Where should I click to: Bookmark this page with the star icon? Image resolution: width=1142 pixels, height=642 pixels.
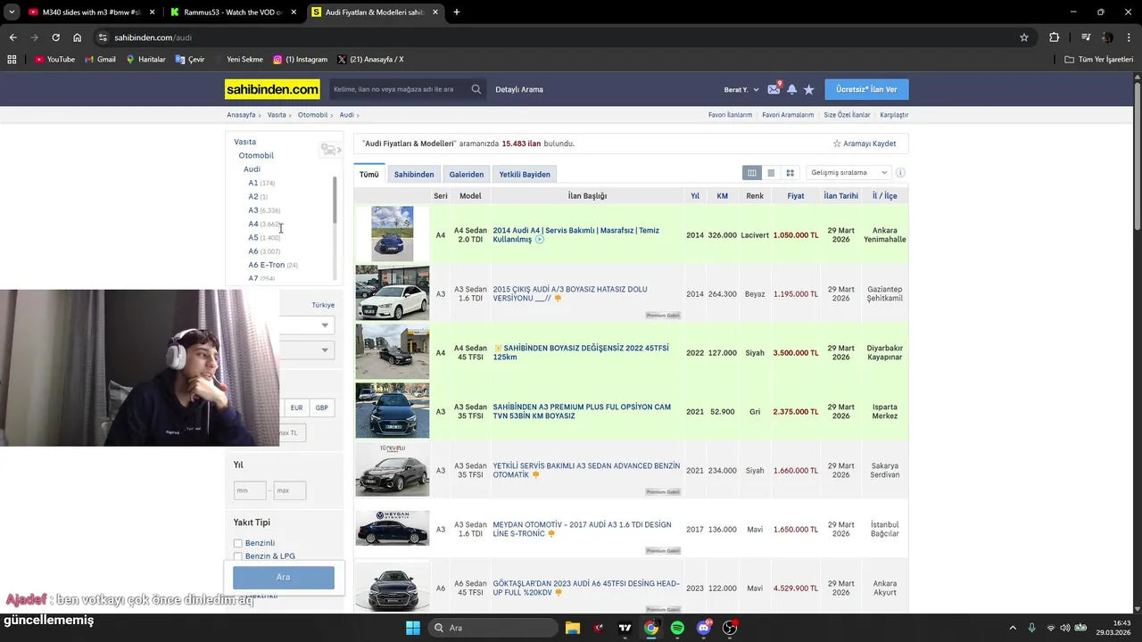pyautogui.click(x=1024, y=37)
